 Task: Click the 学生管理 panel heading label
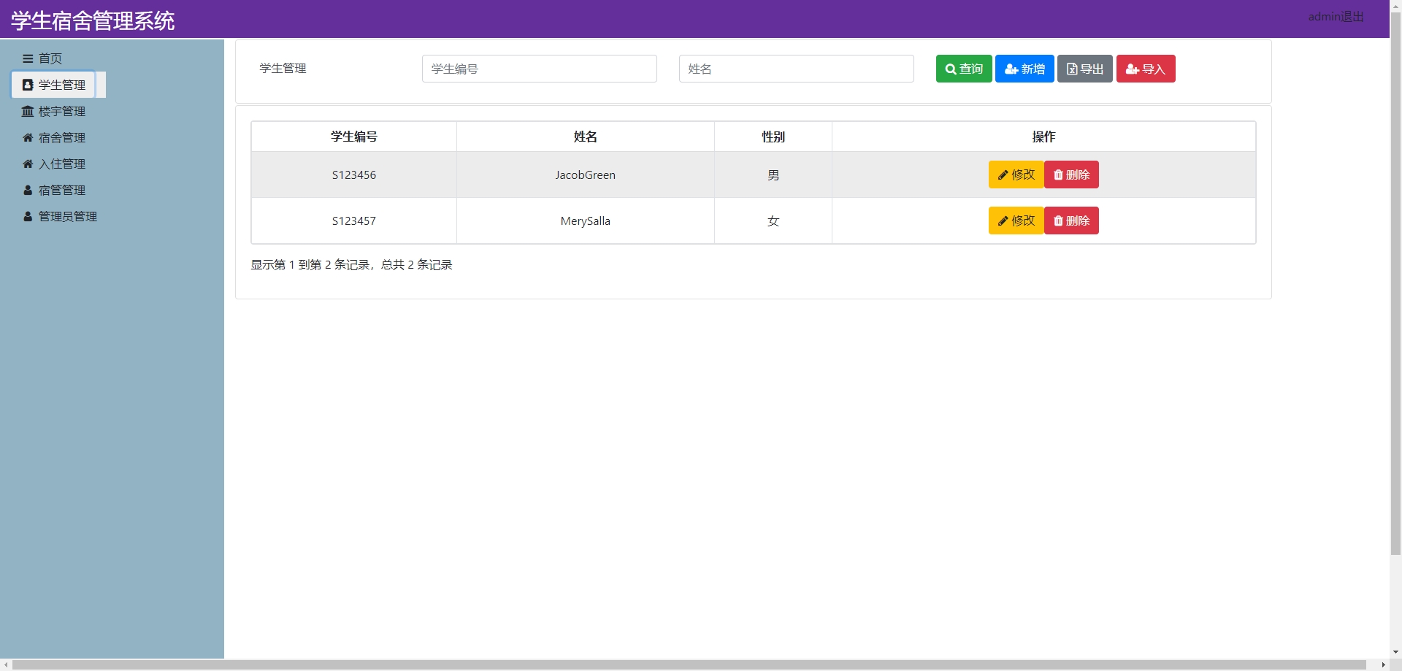(283, 68)
